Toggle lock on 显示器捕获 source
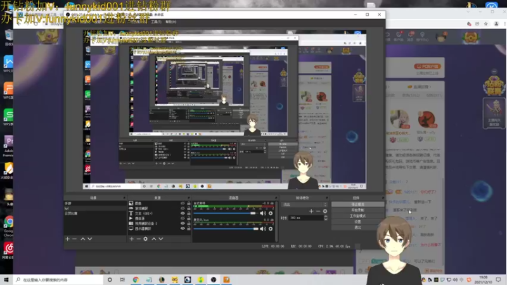The width and height of the screenshot is (507, 285). [x=189, y=229]
